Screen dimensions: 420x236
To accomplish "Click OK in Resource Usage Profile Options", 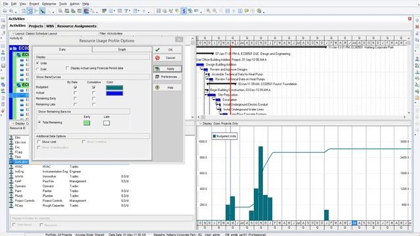I will tap(168, 50).
